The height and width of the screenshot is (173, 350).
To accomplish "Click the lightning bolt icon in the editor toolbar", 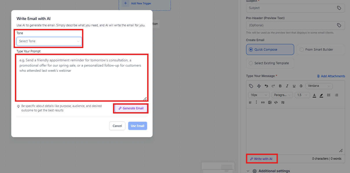I will [x=259, y=86].
